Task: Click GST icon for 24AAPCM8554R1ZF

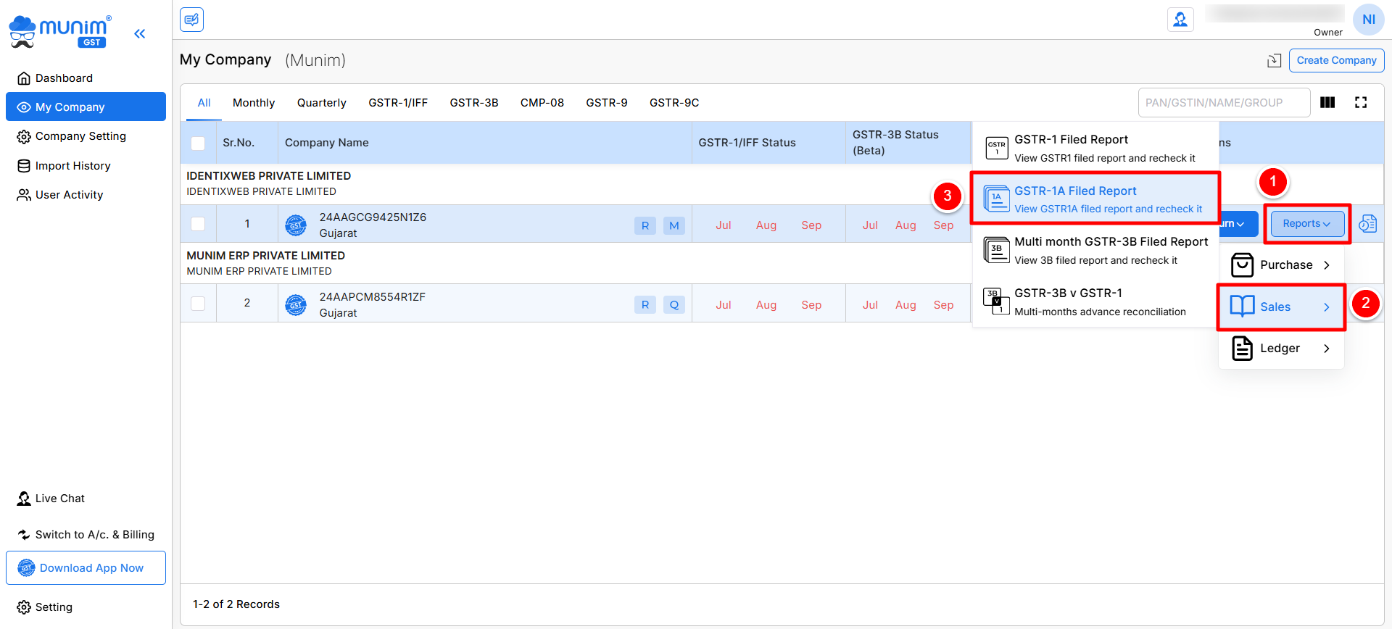Action: 296,305
